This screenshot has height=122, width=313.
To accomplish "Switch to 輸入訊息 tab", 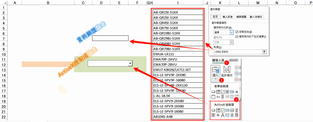I will click(x=228, y=17).
